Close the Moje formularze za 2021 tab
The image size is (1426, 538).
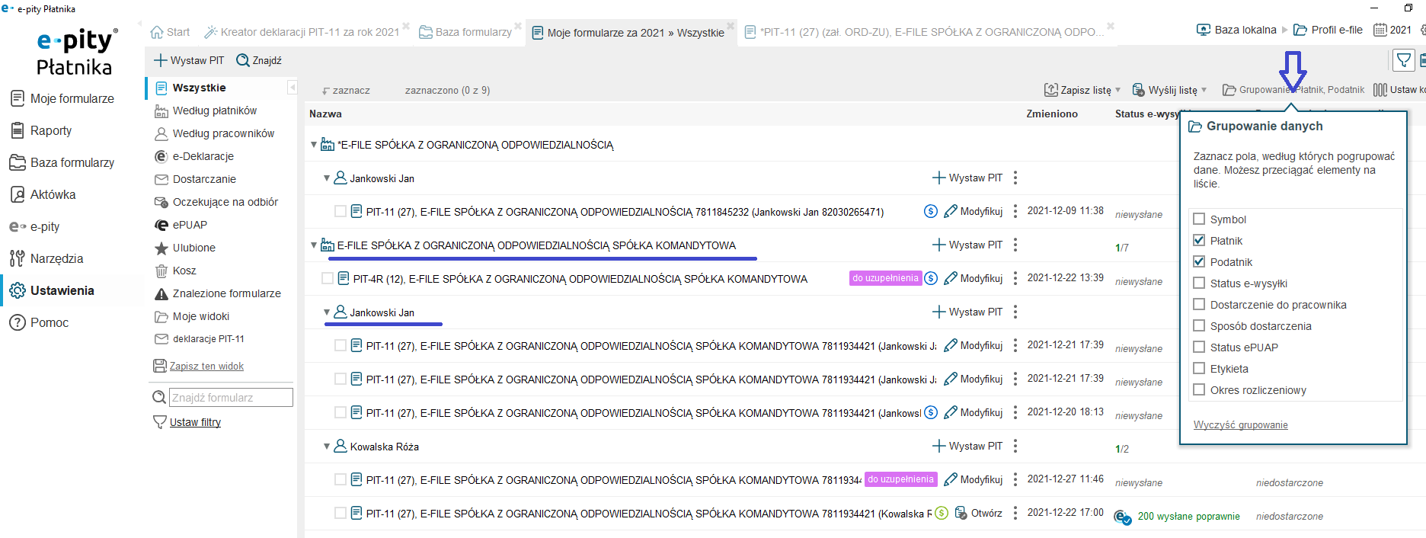click(731, 27)
